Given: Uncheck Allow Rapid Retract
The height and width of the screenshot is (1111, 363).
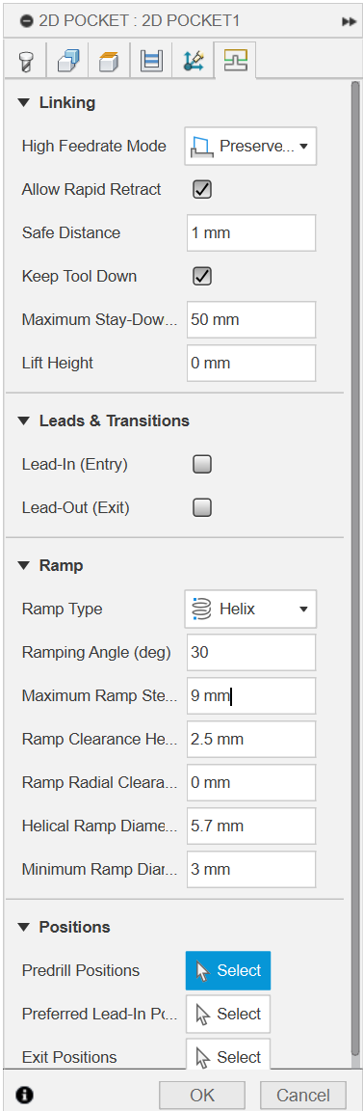Looking at the screenshot, I should 203,189.
